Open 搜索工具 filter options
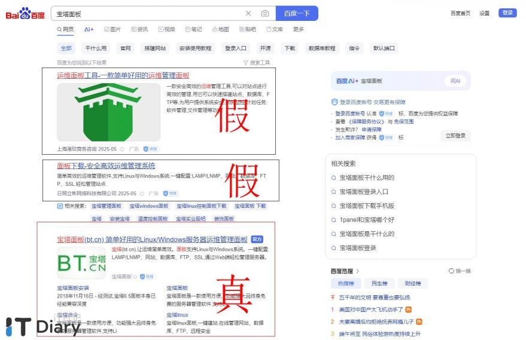526x340 pixels. 257,63
